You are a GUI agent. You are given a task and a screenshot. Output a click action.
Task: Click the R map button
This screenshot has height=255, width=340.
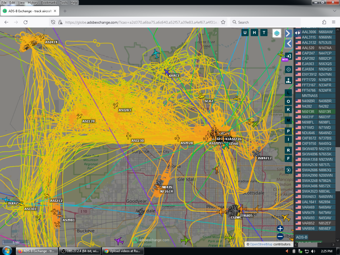point(288,150)
